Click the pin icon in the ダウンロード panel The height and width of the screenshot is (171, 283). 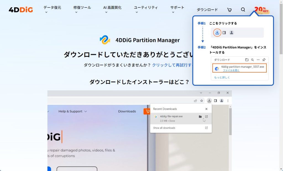[264, 60]
